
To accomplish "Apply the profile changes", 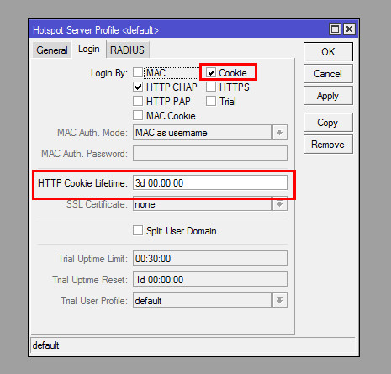I will point(328,96).
